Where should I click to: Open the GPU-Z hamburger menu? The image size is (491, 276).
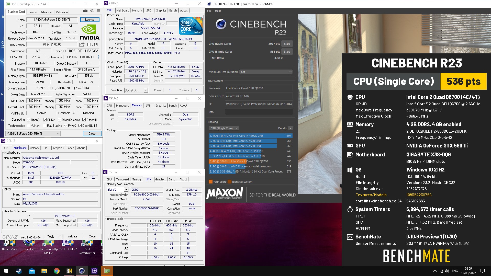[x=98, y=11]
